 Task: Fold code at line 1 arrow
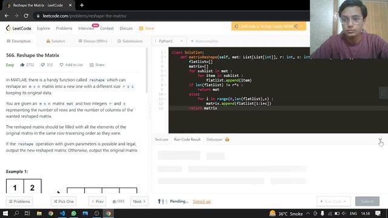click(x=165, y=53)
